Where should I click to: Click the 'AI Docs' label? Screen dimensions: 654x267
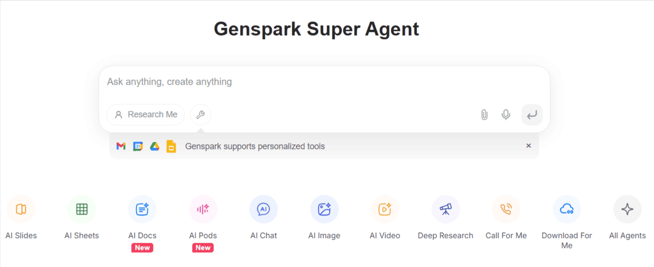142,236
